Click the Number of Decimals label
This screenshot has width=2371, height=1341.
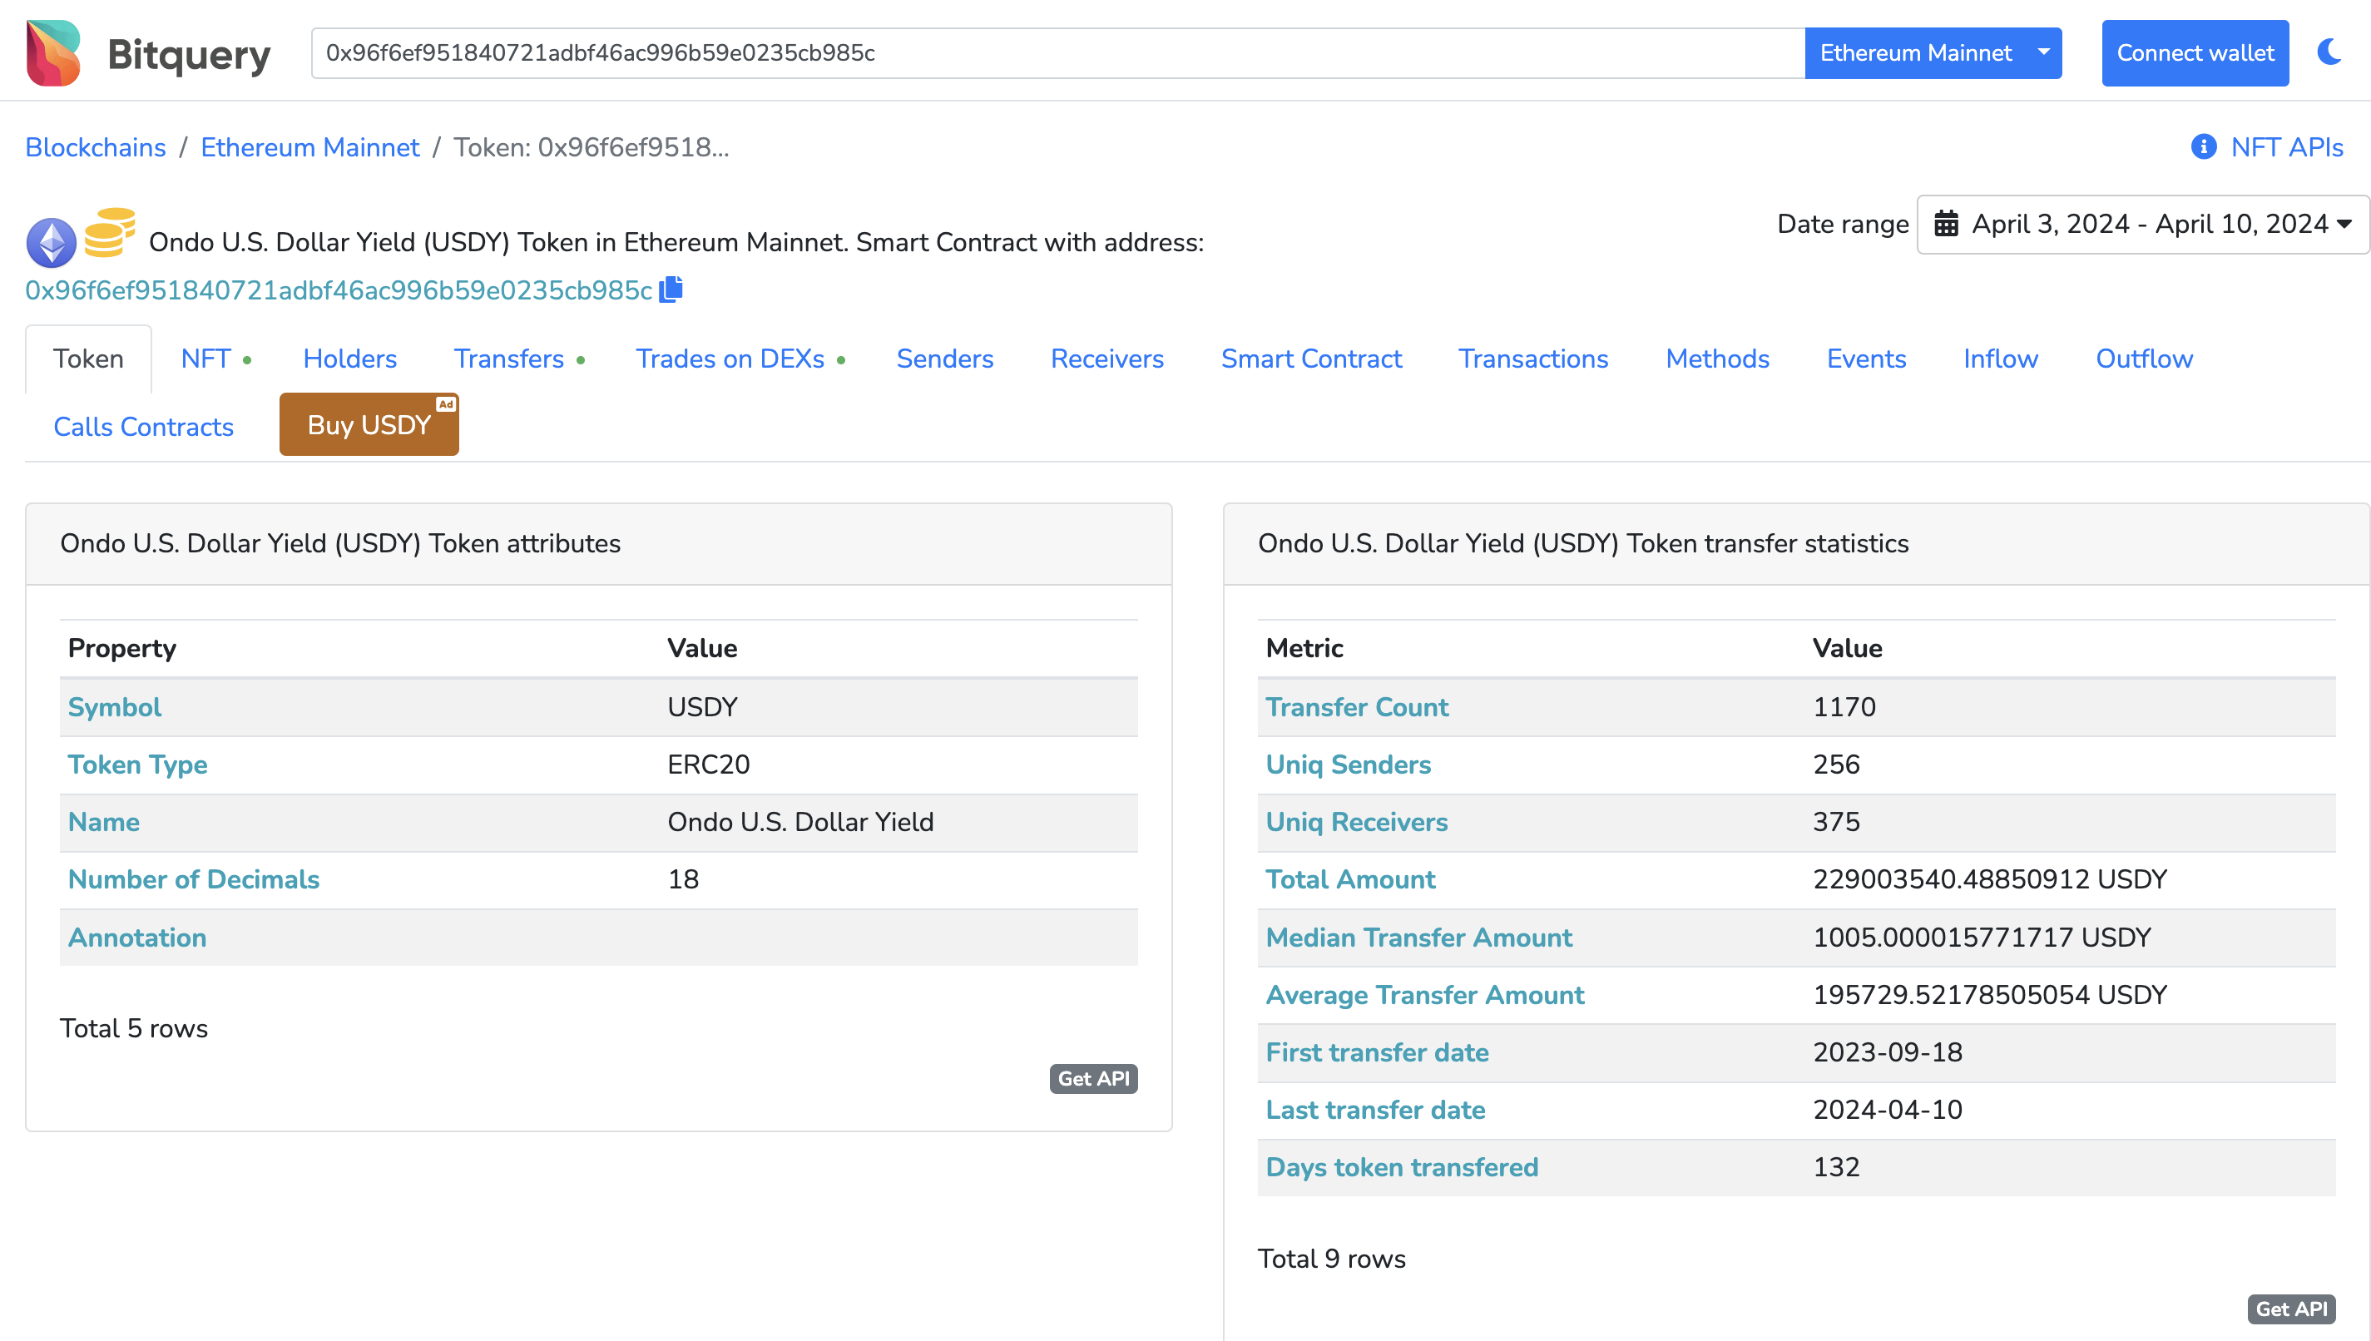193,879
